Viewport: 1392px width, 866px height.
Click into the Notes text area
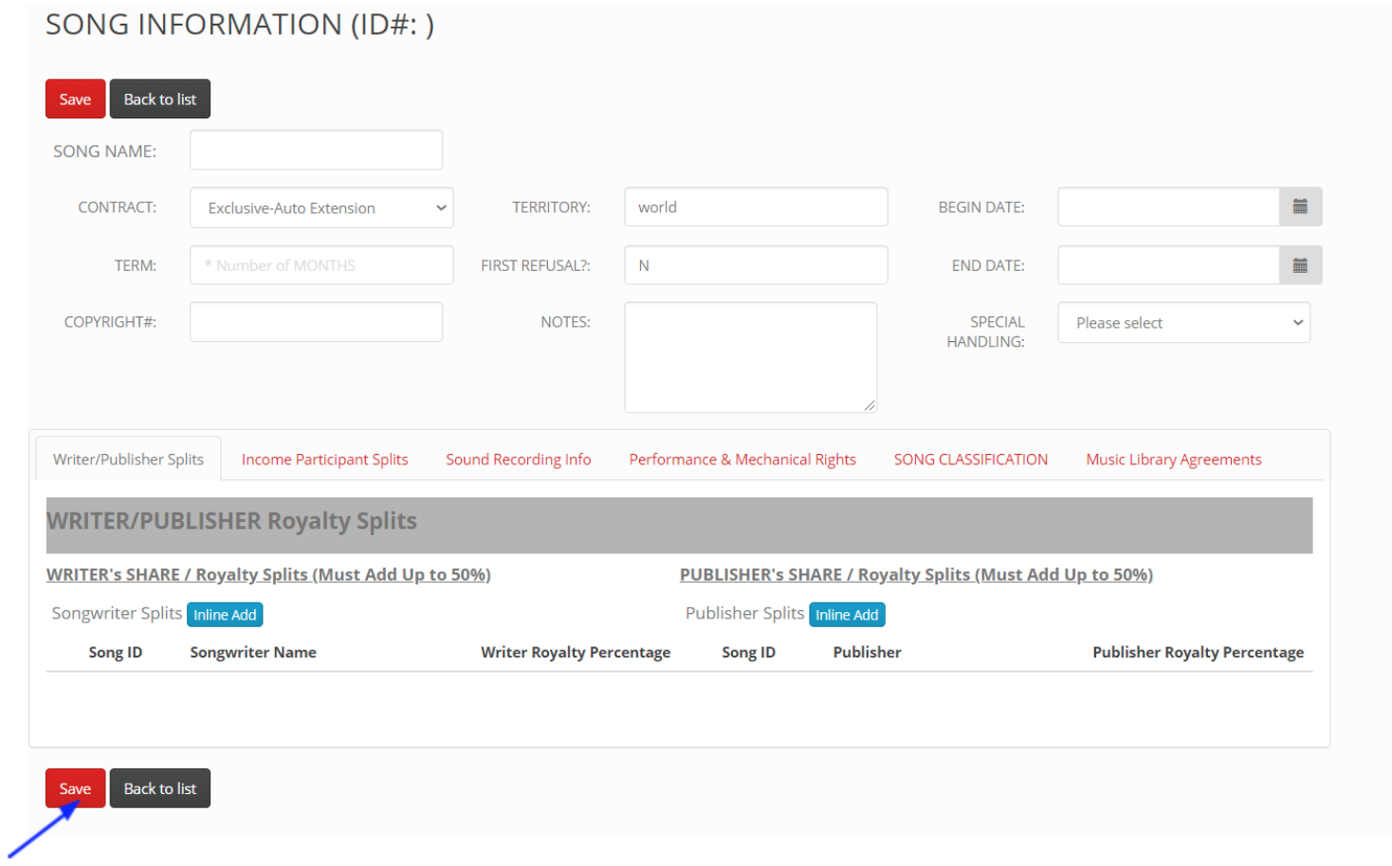click(750, 357)
